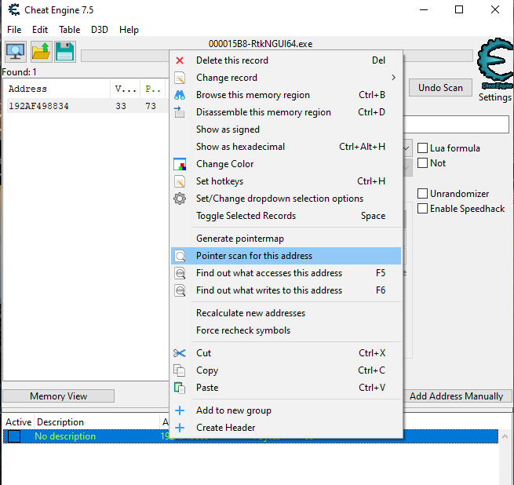Toggle the Not checkbox
The width and height of the screenshot is (514, 485).
[x=422, y=163]
